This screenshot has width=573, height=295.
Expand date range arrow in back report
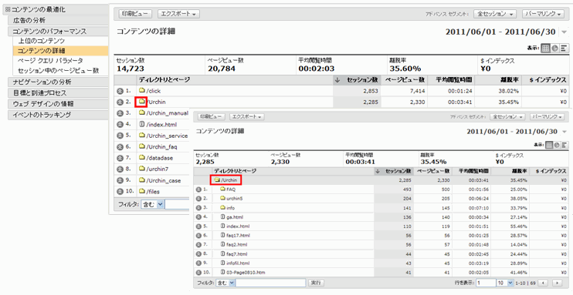565,32
